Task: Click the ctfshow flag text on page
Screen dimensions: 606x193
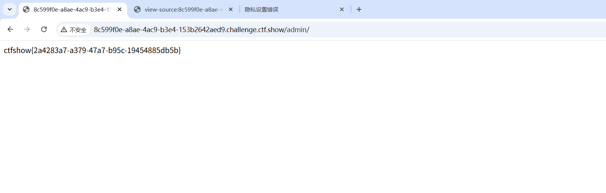Action: tap(92, 50)
